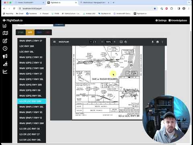Close the flightdash.io browser tab
193x145 pixels.
[76, 2]
